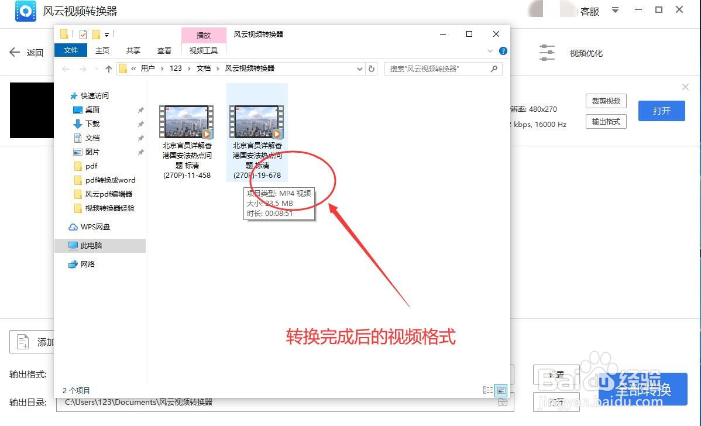Select 网络 in navigation pane
The width and height of the screenshot is (701, 426).
coord(88,264)
